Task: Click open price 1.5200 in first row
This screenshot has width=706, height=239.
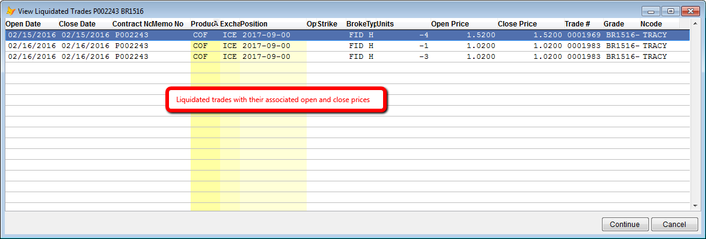Action: [x=480, y=35]
